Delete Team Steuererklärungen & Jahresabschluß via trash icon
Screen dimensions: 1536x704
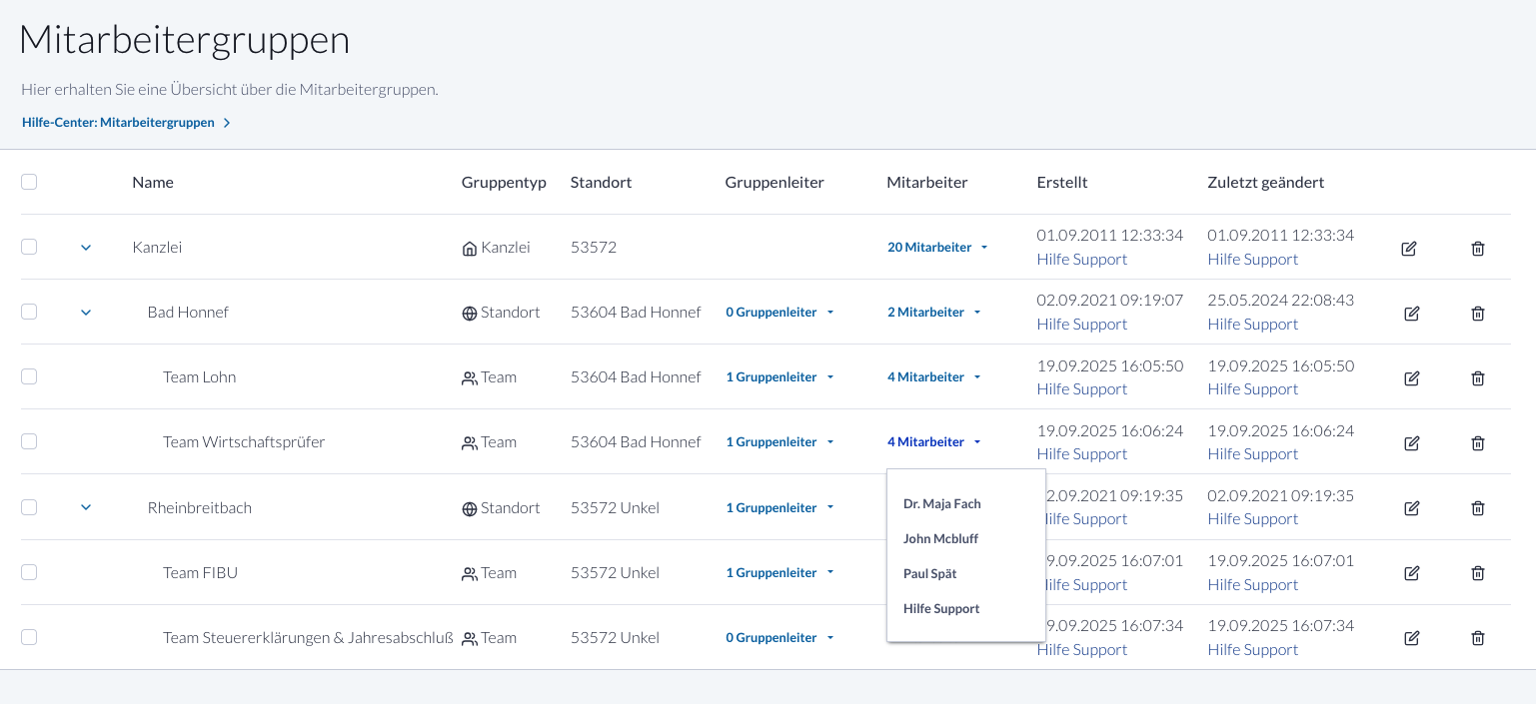coord(1478,637)
